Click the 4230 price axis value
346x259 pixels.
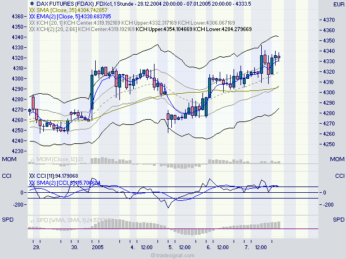coord(17,151)
